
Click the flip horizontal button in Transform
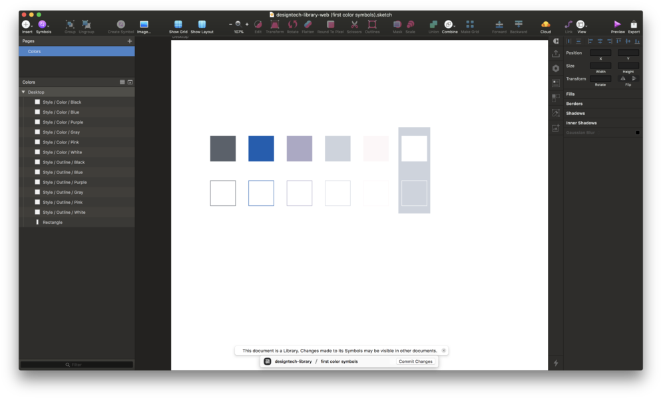tap(623, 78)
